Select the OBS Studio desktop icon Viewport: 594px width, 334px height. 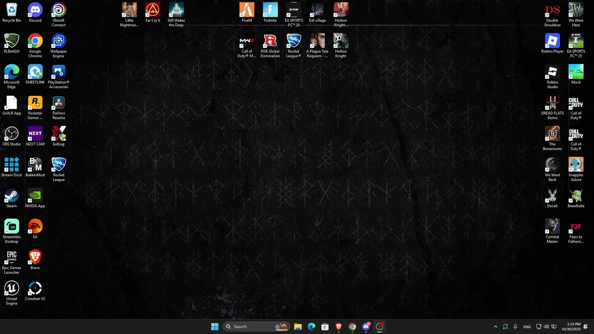click(12, 137)
